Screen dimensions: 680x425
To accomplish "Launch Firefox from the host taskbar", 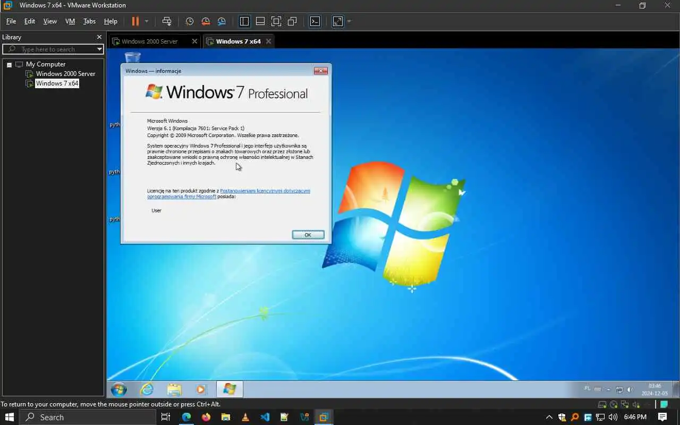I will [x=206, y=417].
